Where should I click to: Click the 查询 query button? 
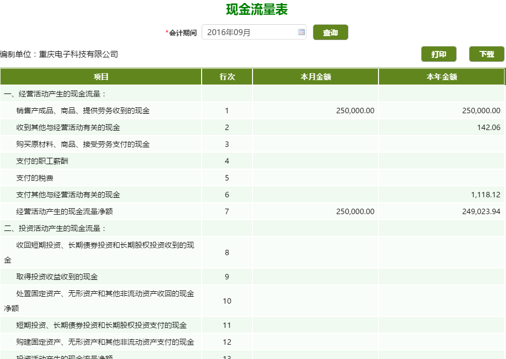331,32
